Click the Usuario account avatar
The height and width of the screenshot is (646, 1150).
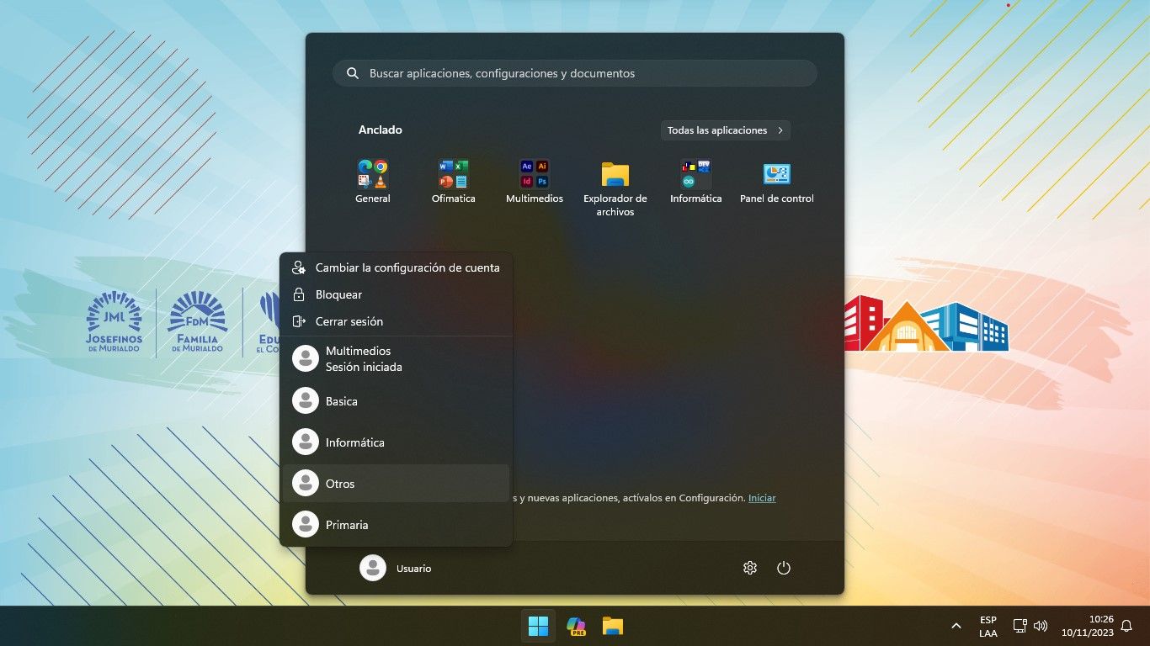(x=373, y=568)
